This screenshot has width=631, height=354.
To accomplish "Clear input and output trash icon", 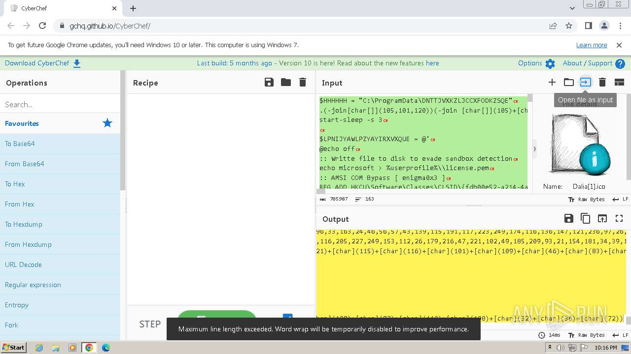I will click(x=602, y=83).
